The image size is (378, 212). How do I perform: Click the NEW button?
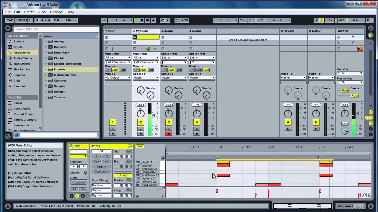pyautogui.click(x=185, y=20)
